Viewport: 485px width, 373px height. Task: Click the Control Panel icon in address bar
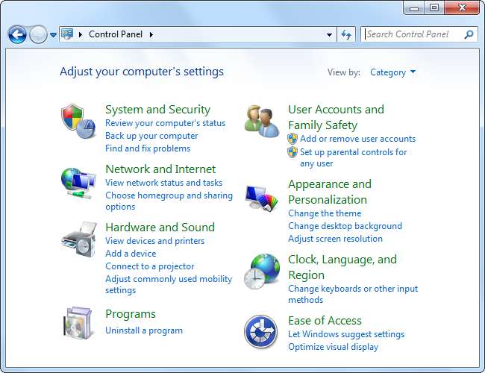[x=67, y=34]
